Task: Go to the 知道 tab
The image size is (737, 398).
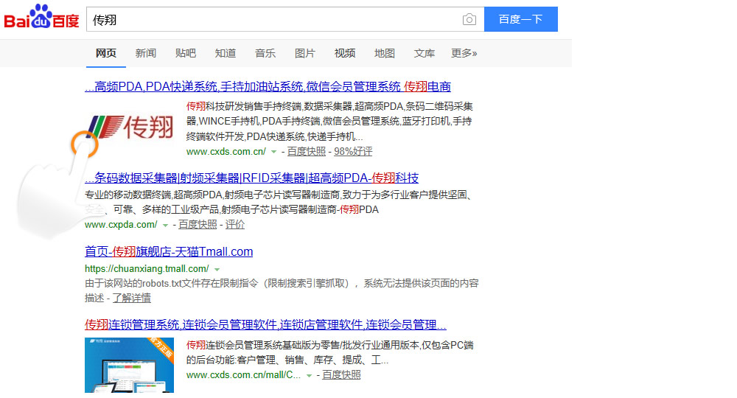Action: 225,53
